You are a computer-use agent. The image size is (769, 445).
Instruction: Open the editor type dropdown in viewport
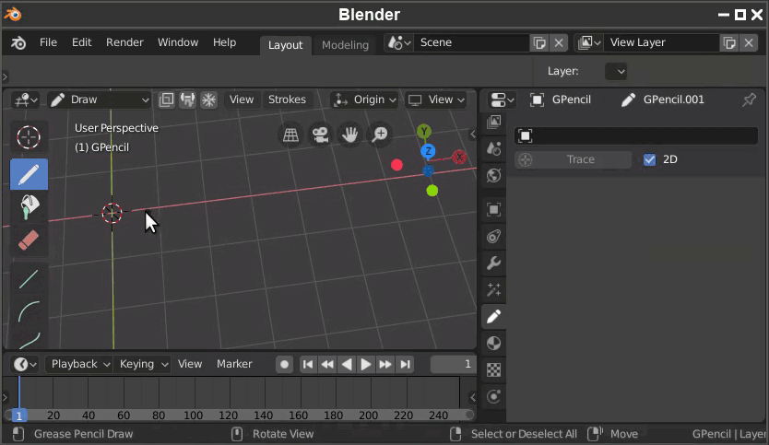tap(26, 100)
